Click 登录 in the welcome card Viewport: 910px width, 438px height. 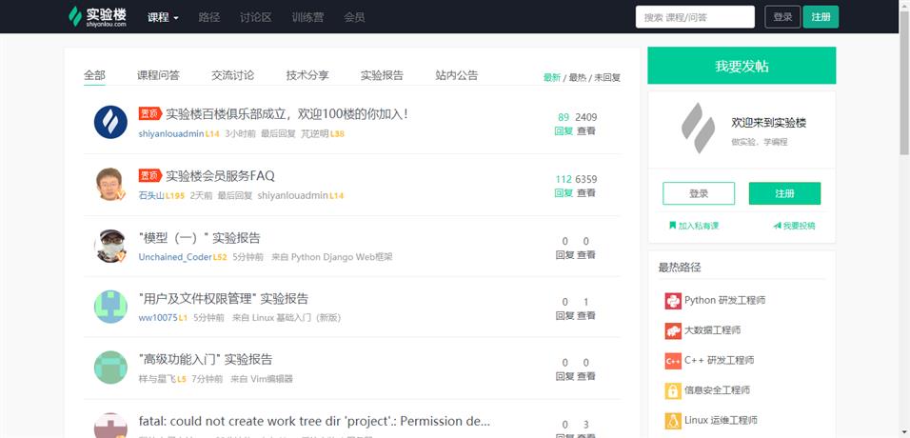(x=699, y=193)
